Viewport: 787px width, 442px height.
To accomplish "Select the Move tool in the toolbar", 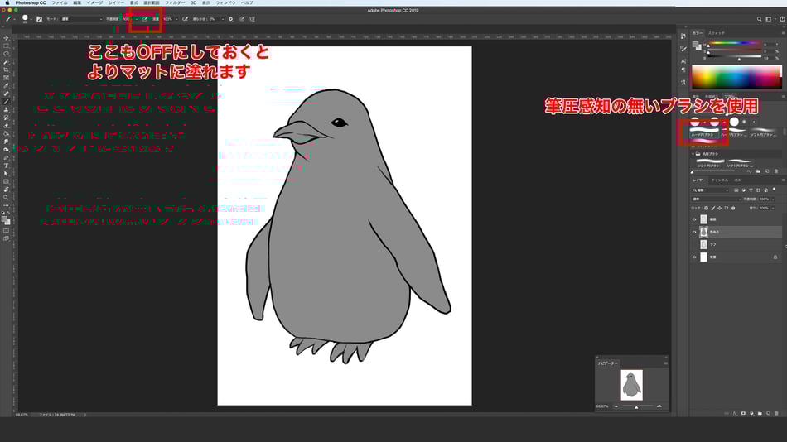I will pos(6,38).
